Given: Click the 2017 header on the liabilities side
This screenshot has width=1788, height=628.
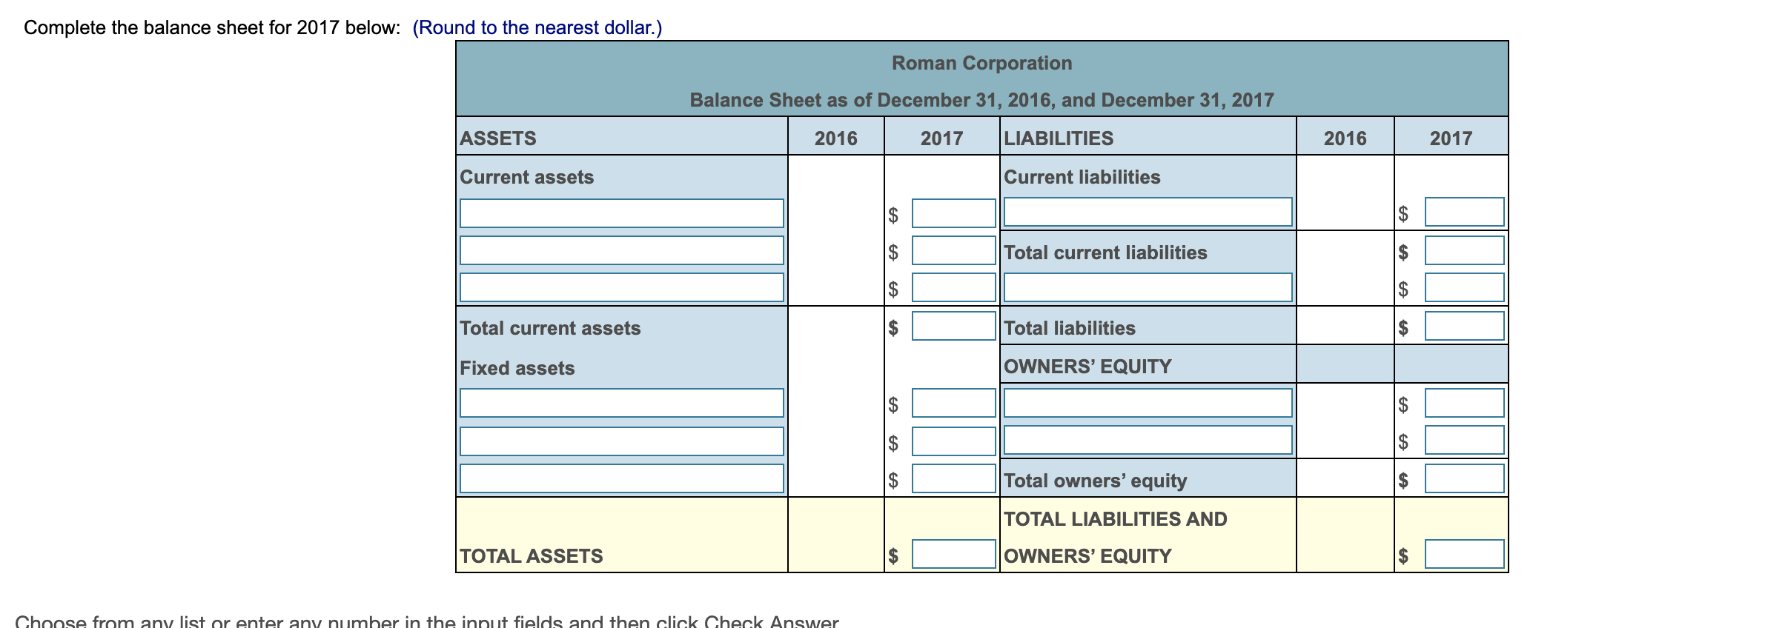Looking at the screenshot, I should 1451,138.
